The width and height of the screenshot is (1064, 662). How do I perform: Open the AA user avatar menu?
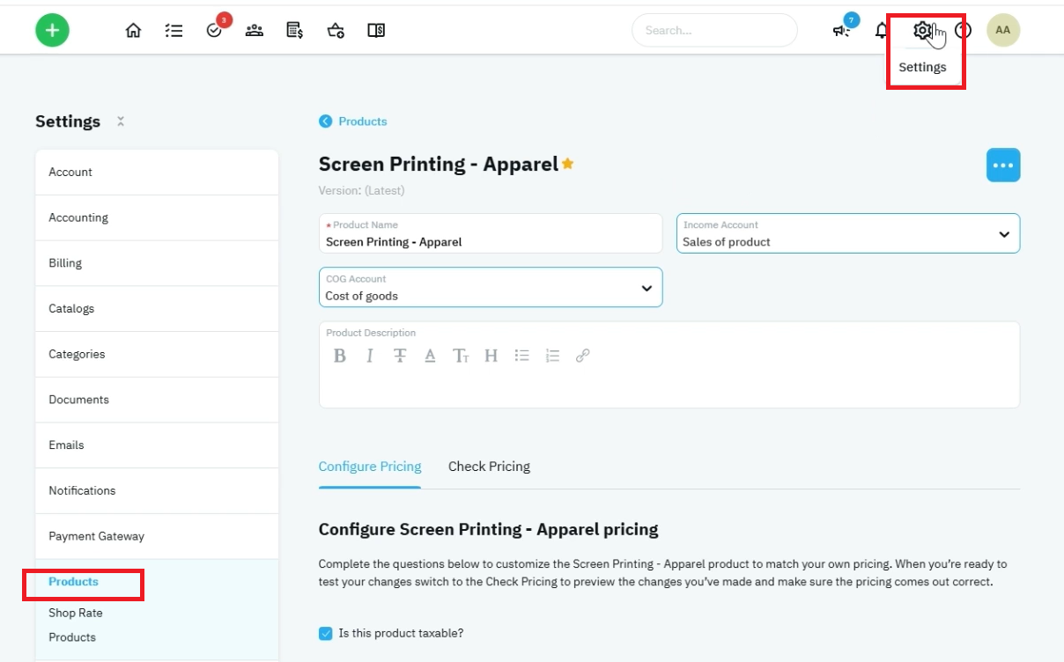[1003, 30]
